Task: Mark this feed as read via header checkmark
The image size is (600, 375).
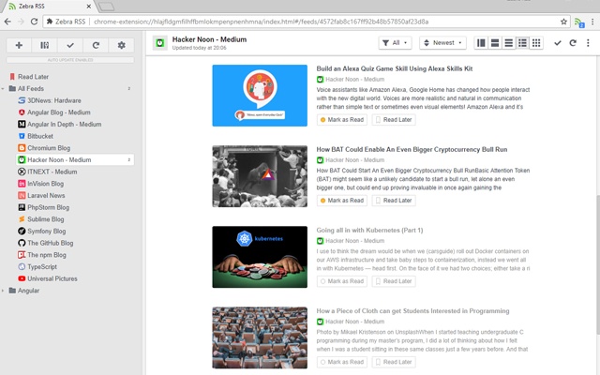Action: 558,43
